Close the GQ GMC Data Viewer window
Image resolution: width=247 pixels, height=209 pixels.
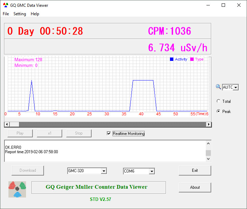pos(239,5)
